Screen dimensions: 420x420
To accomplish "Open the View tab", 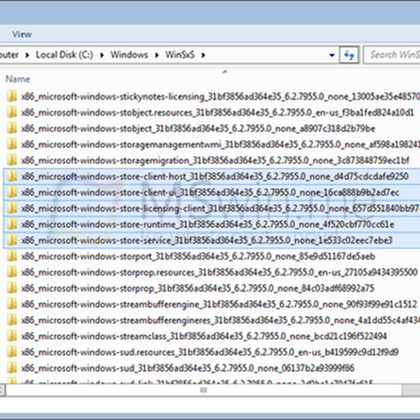I will pyautogui.click(x=22, y=34).
